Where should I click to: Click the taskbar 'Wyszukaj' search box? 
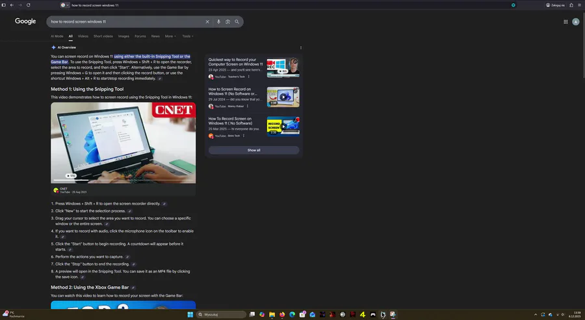pos(221,314)
